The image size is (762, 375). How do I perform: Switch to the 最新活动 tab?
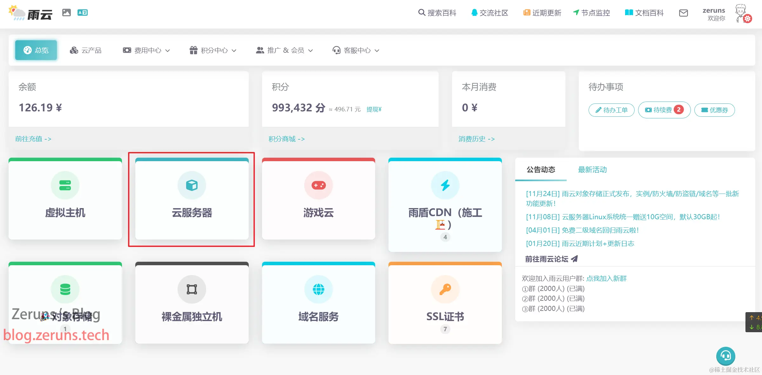coord(592,170)
